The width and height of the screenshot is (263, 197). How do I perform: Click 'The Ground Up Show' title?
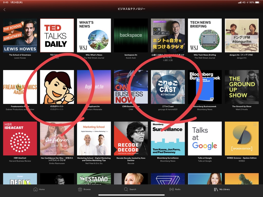click(x=242, y=106)
